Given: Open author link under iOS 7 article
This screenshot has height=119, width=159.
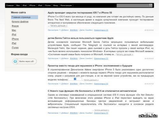Looking at the screenshot, I should 74,30.
